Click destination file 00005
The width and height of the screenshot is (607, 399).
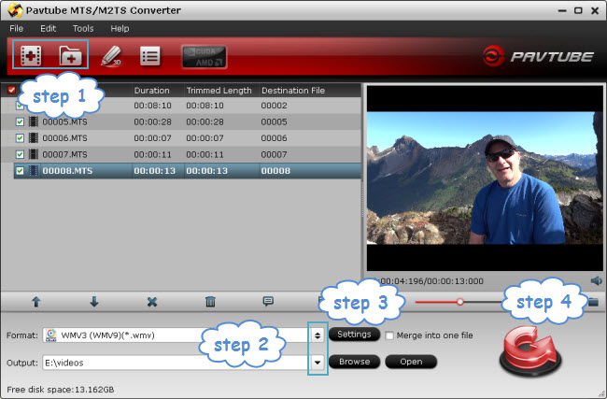[x=274, y=122]
